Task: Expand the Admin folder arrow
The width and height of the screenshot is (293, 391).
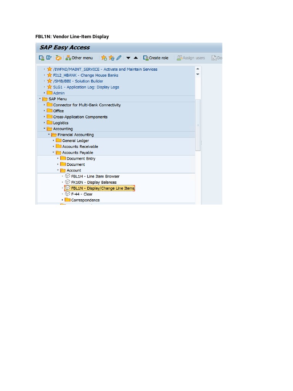Action: pos(45,93)
